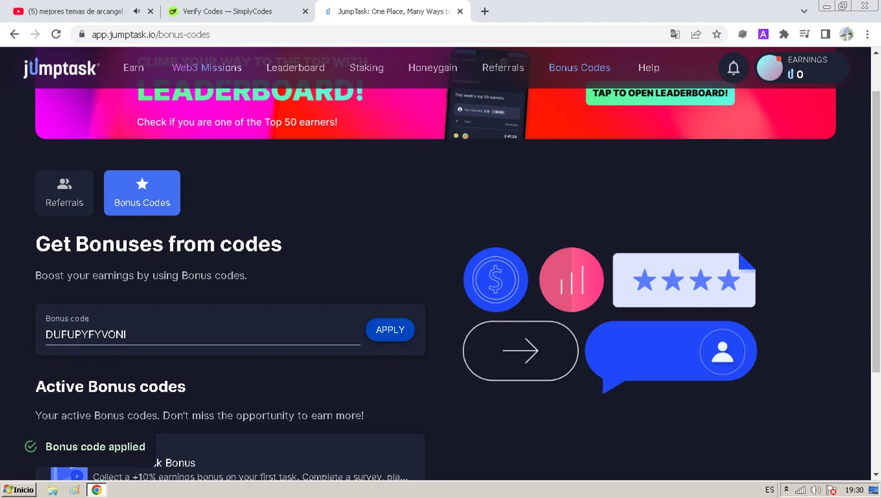This screenshot has height=498, width=881.
Task: Open Chrome three-dot menu
Action: tap(867, 34)
